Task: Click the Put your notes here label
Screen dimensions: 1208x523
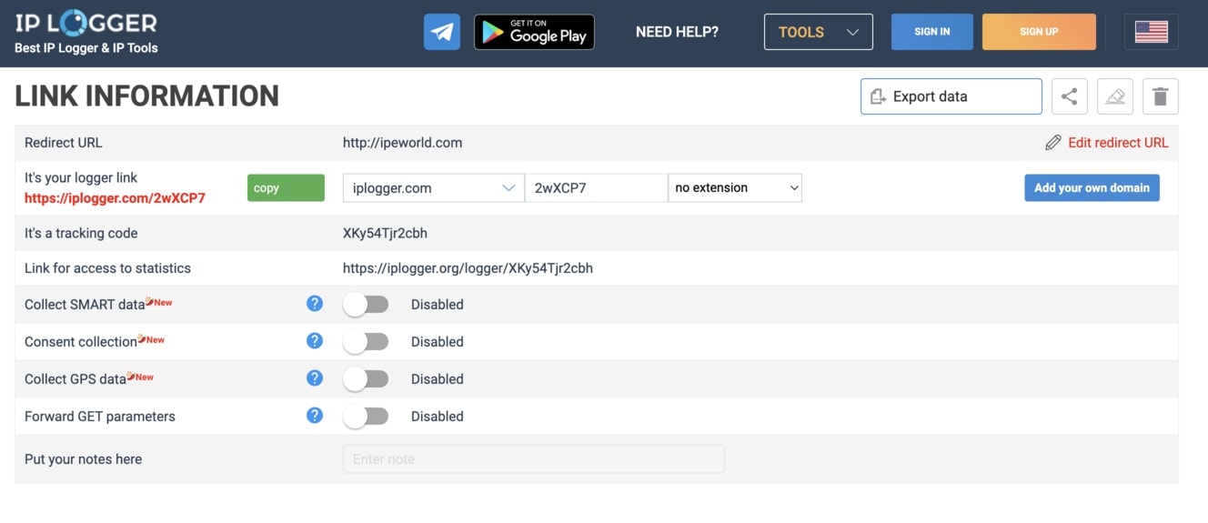Action: pos(83,459)
